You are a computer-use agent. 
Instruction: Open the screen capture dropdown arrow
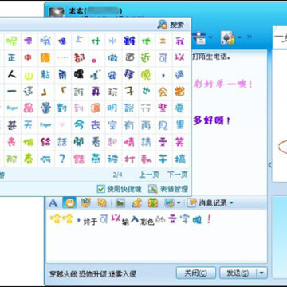pos(179,203)
